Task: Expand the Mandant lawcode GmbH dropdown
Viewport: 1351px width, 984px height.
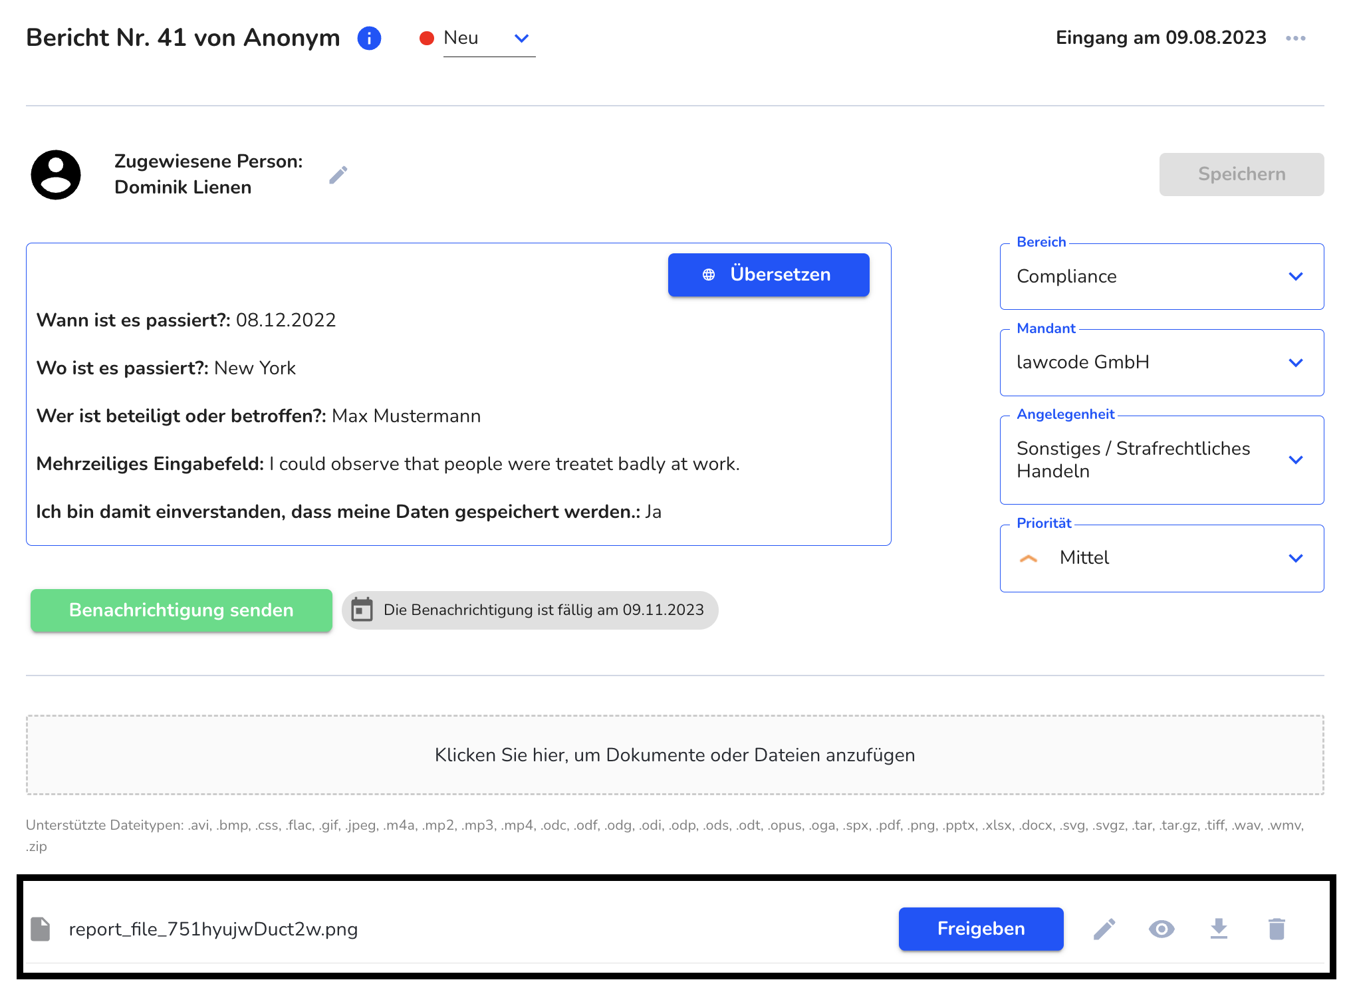Action: pos(1162,363)
